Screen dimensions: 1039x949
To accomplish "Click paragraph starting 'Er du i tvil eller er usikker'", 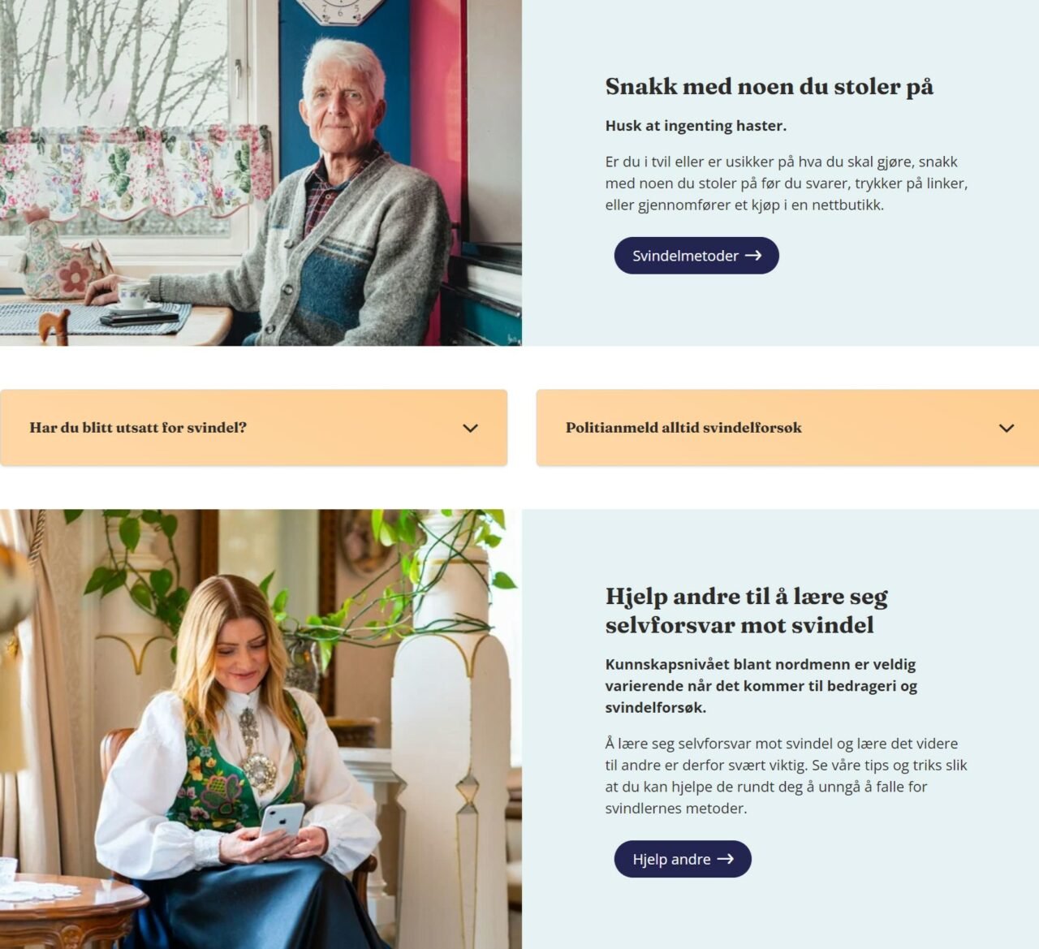I will point(787,183).
